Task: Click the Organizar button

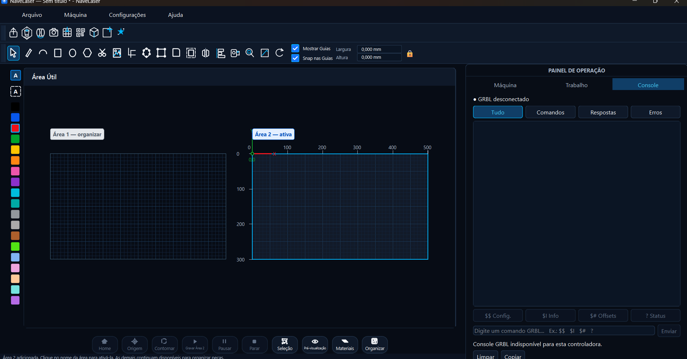Action: (375, 345)
